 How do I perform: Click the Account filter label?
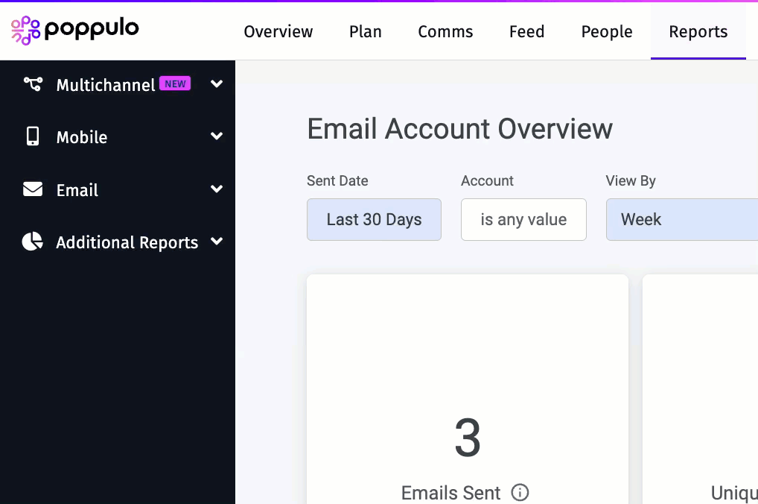[487, 180]
